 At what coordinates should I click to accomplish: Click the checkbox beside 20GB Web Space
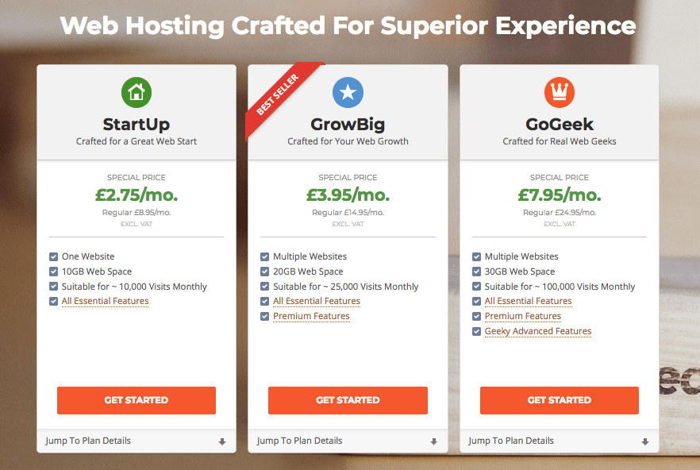coord(265,272)
